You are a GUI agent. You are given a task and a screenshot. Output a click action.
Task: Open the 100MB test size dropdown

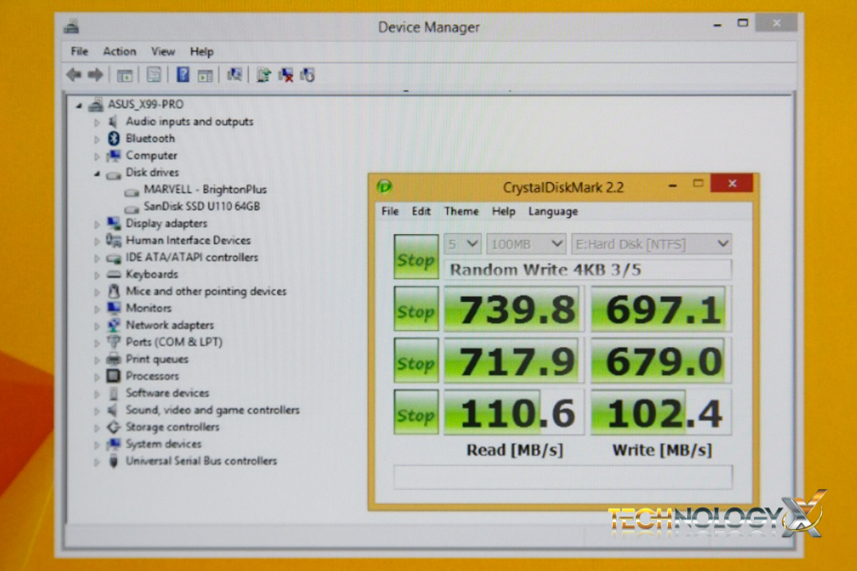pyautogui.click(x=526, y=244)
